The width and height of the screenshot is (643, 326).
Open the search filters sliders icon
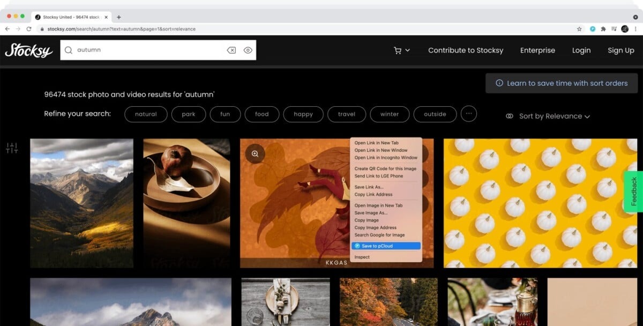[x=12, y=148]
